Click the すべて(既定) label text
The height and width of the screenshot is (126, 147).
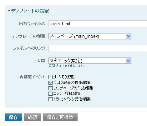[64, 77]
